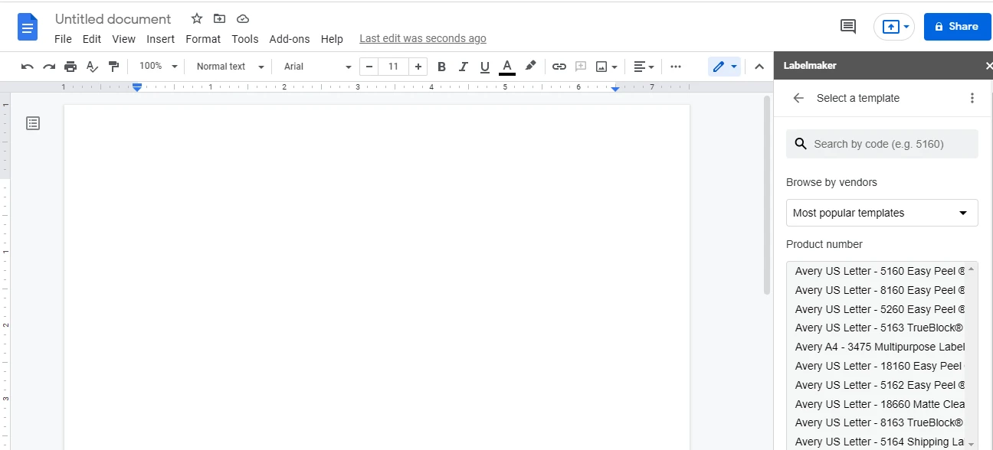Click the present to meeting icon
Image resolution: width=993 pixels, height=450 pixels.
click(890, 27)
